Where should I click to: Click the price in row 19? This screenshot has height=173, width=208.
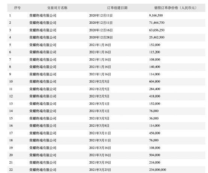(155, 148)
